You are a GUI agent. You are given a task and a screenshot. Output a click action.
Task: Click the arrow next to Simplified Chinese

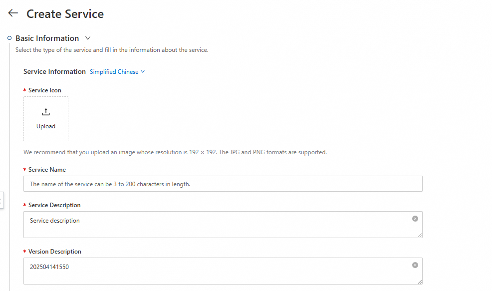(x=143, y=71)
